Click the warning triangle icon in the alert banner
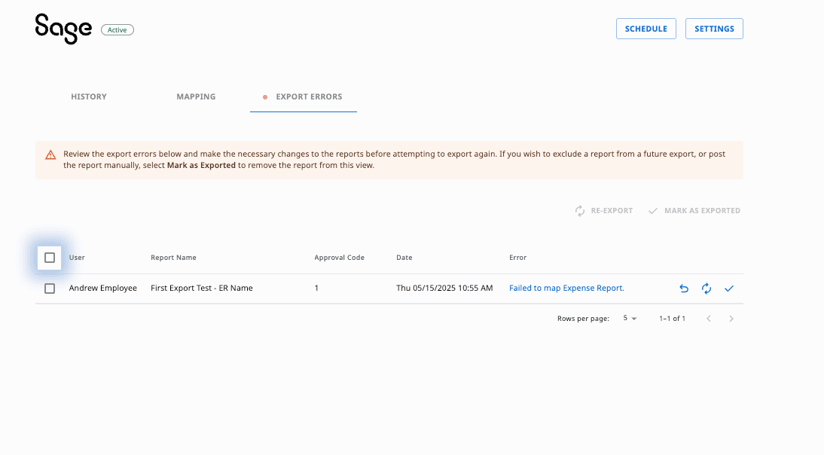The height and width of the screenshot is (455, 824). [x=50, y=154]
